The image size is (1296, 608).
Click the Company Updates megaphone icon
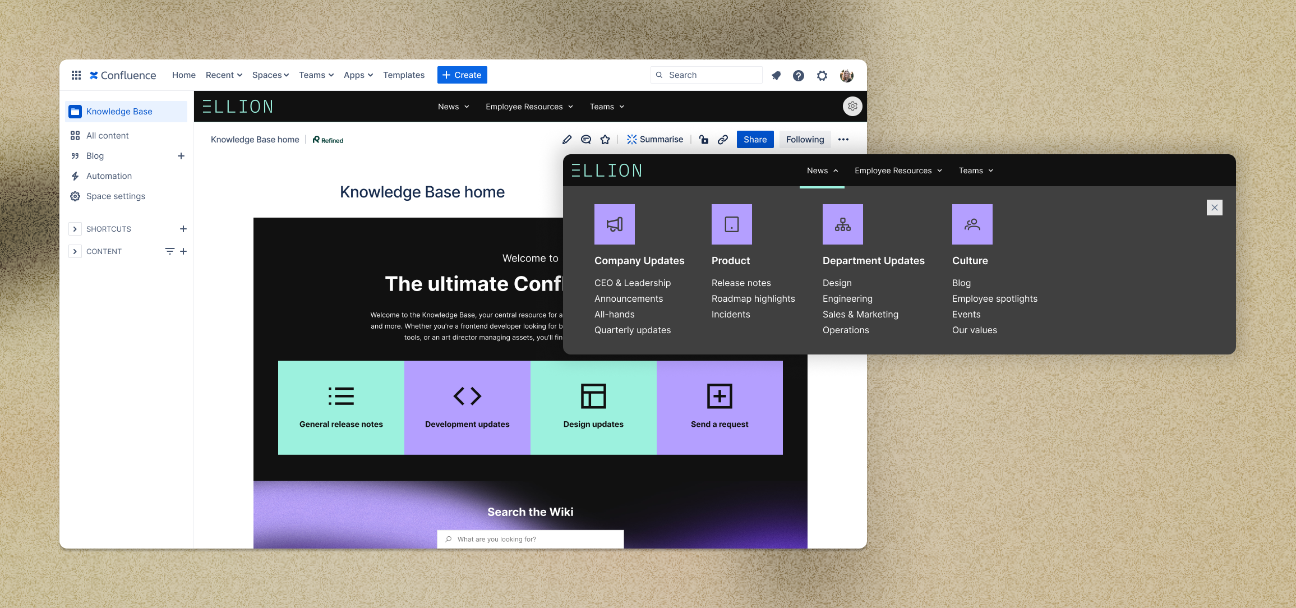(615, 224)
